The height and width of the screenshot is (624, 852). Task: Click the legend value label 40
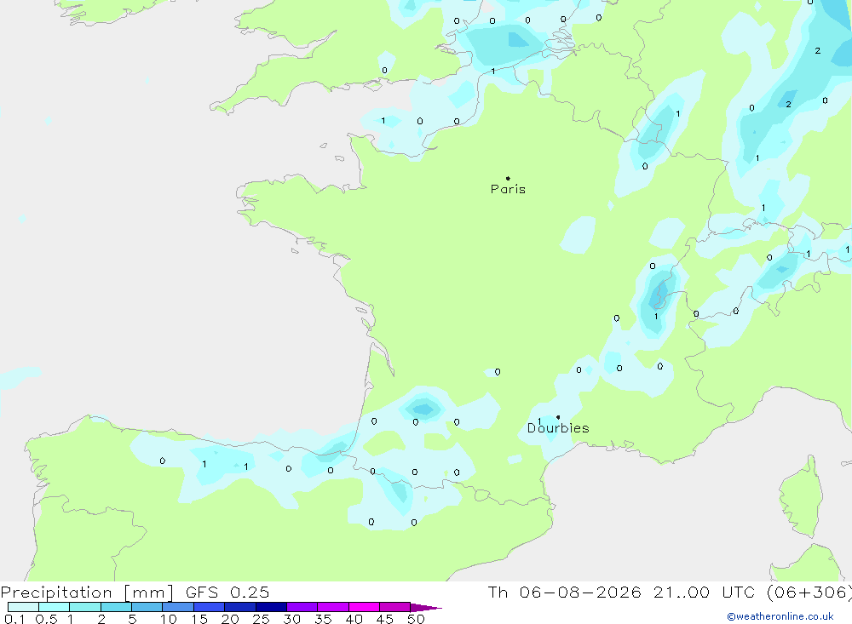tap(354, 619)
